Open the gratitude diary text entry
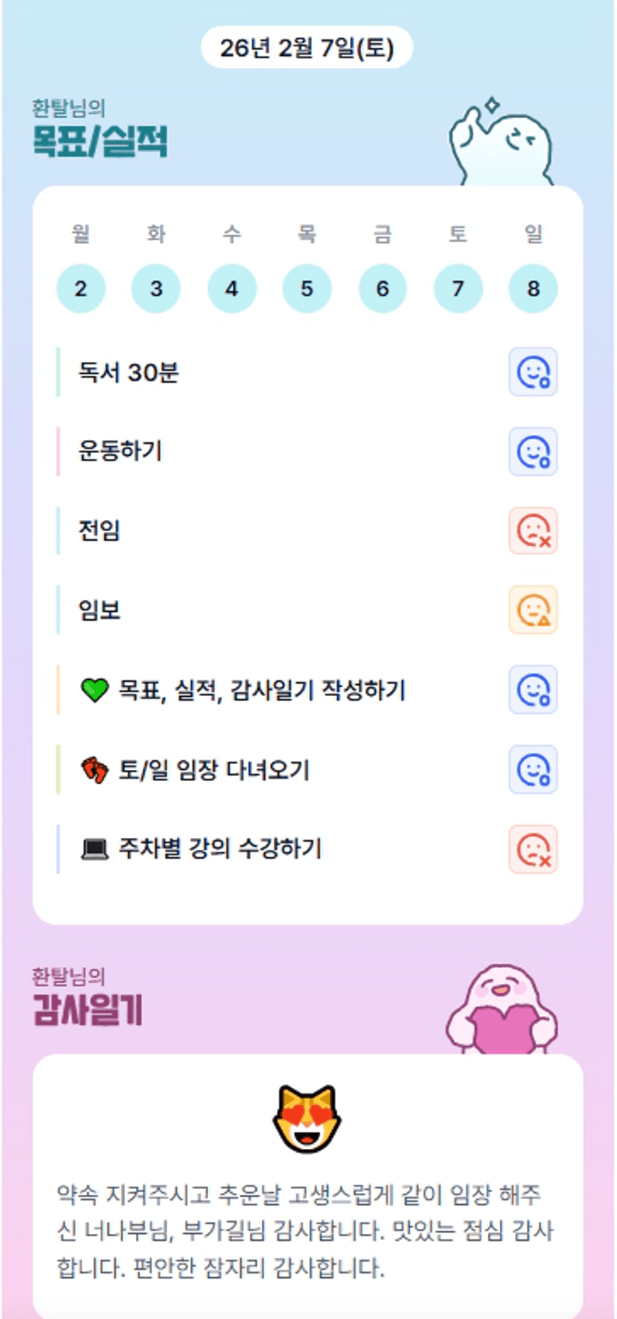The height and width of the screenshot is (1319, 617). pyautogui.click(x=307, y=1230)
